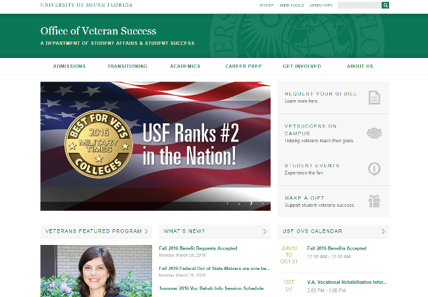
Task: Open VetSuccess on Campus link
Action: 311,130
